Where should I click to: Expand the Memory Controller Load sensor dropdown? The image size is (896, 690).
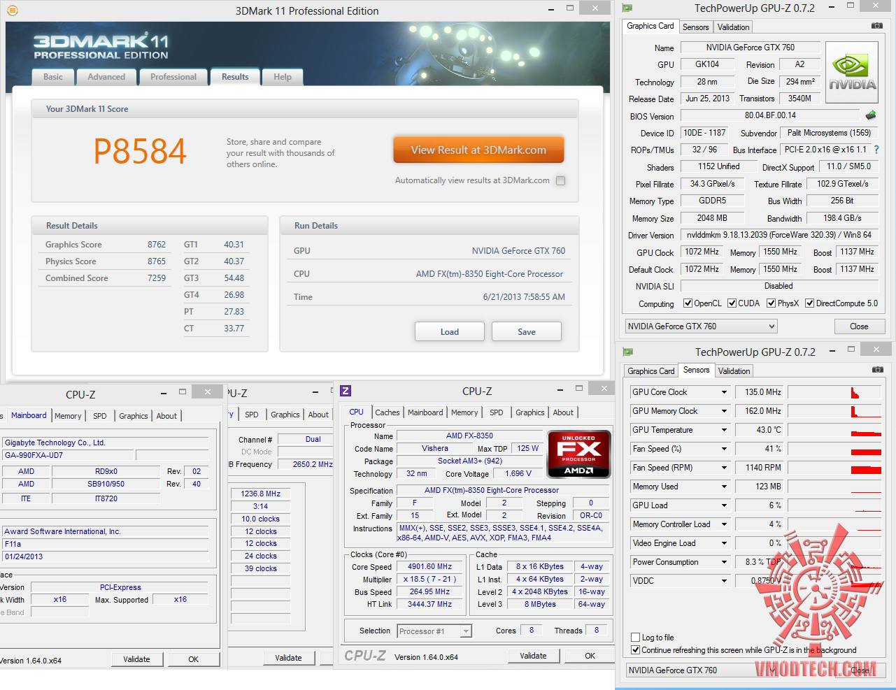point(724,525)
